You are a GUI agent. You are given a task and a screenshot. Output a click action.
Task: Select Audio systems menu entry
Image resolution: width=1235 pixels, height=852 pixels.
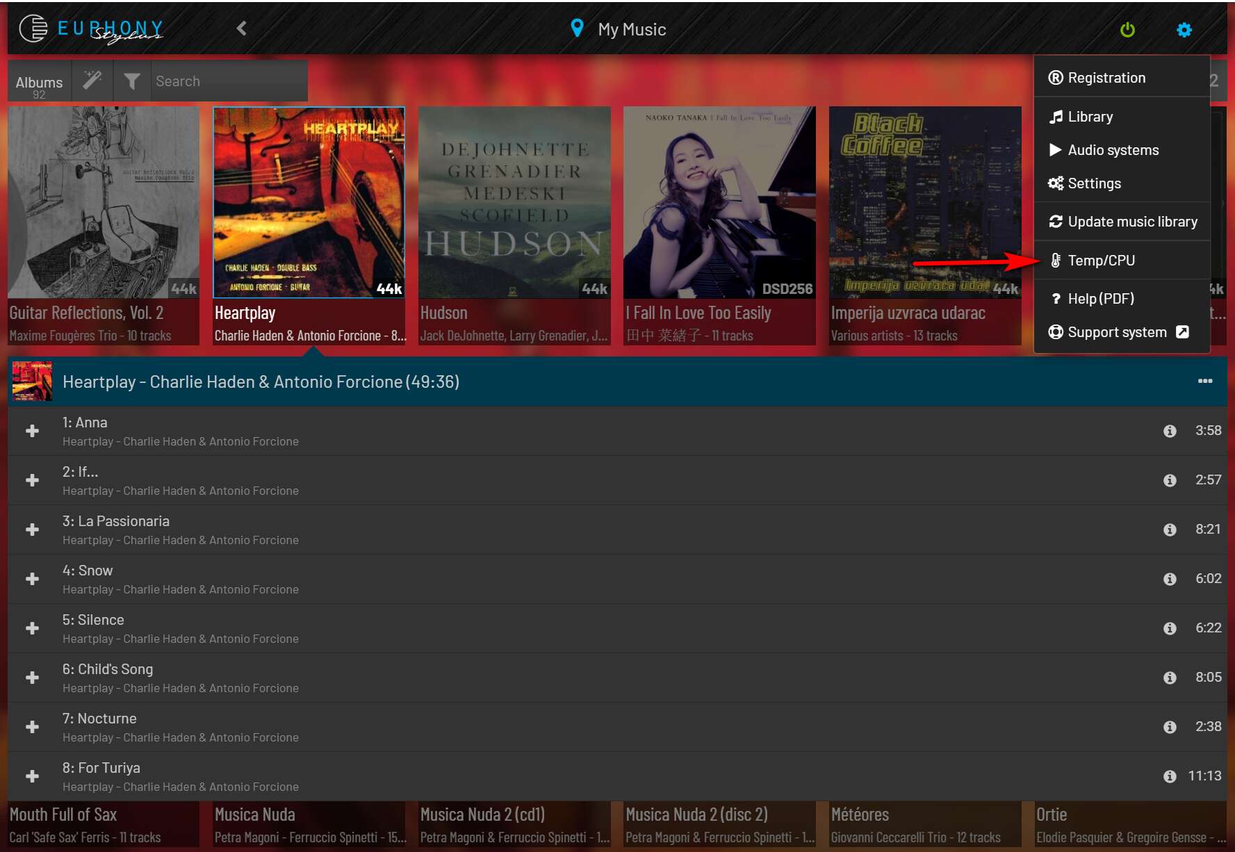coord(1122,150)
